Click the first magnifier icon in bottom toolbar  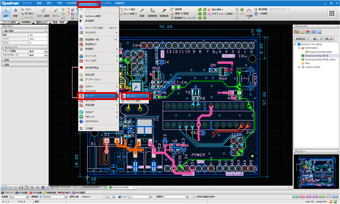(x=32, y=188)
